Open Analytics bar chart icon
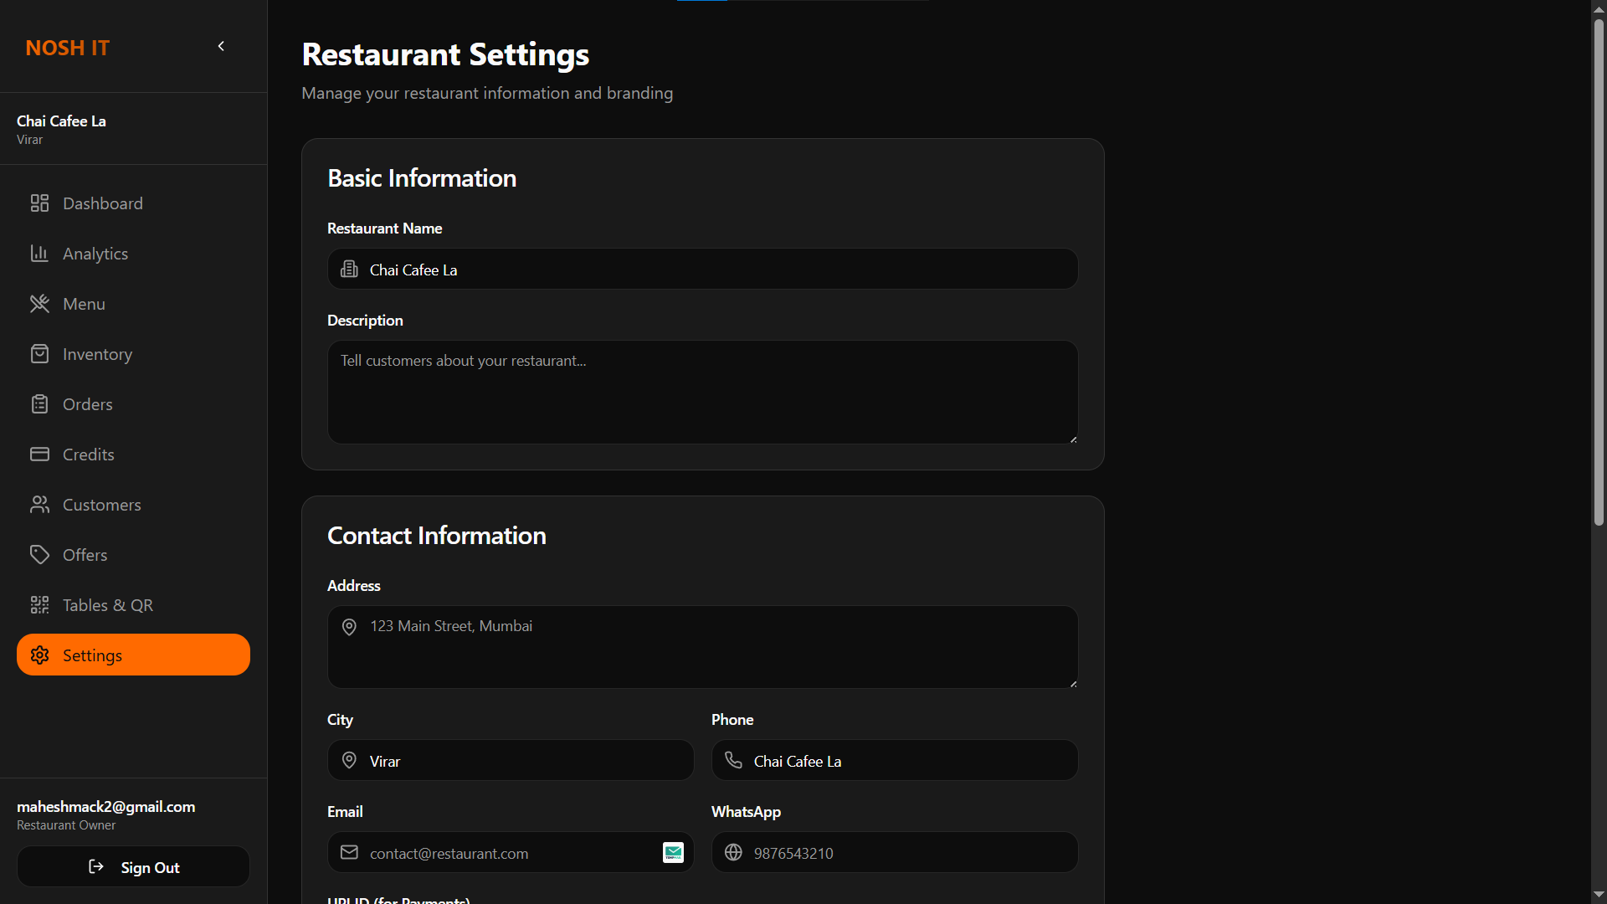 point(39,254)
